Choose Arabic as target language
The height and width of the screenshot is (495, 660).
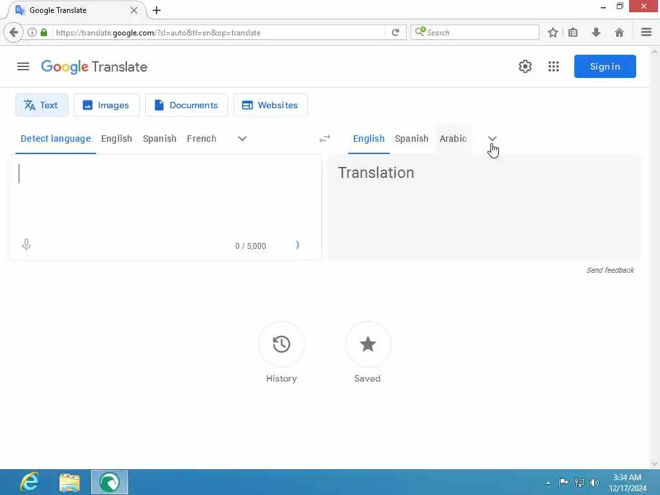tap(453, 139)
